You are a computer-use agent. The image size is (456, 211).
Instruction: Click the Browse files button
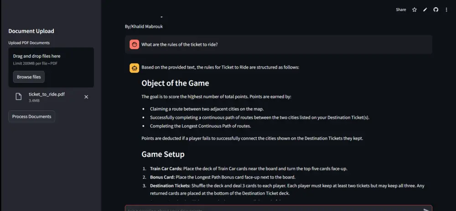pyautogui.click(x=29, y=77)
